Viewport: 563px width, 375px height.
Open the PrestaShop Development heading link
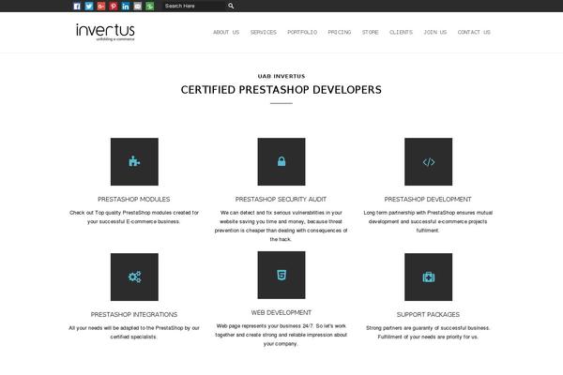pos(428,199)
